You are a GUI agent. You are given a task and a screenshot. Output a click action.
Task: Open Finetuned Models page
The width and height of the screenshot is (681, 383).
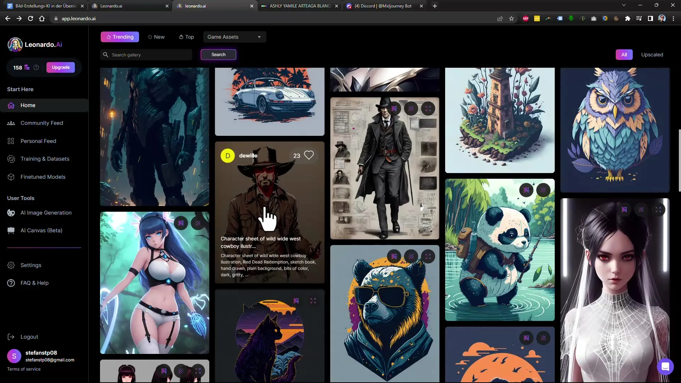coord(43,177)
